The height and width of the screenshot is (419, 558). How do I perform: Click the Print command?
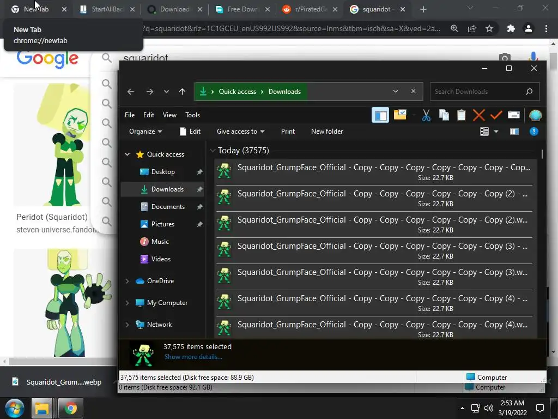pyautogui.click(x=288, y=131)
